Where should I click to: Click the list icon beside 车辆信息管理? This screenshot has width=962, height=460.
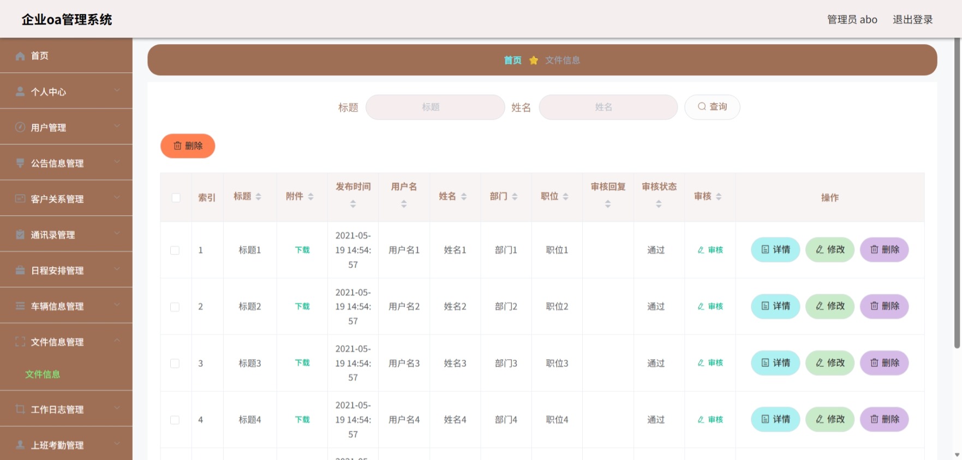point(20,306)
